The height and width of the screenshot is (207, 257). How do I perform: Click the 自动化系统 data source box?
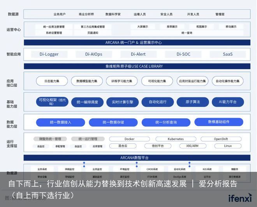(x=180, y=169)
